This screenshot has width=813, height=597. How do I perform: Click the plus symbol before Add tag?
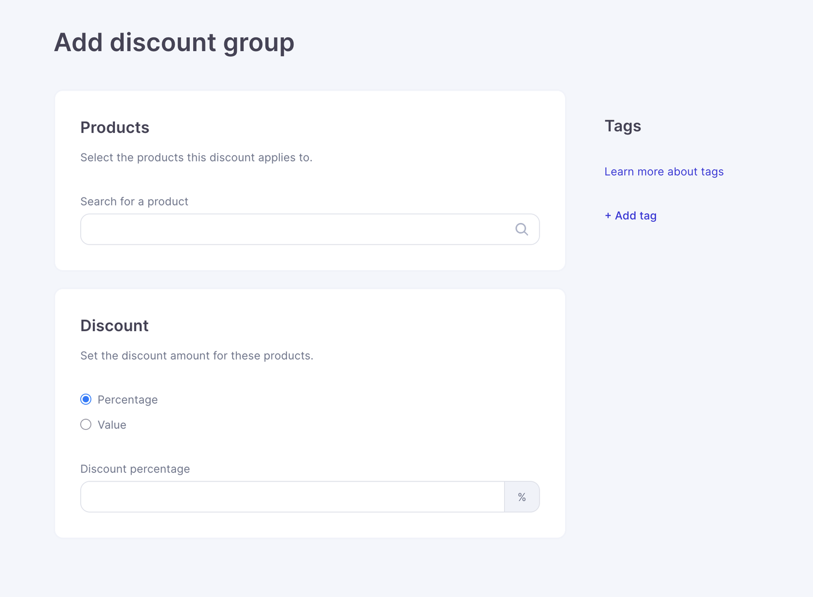608,215
